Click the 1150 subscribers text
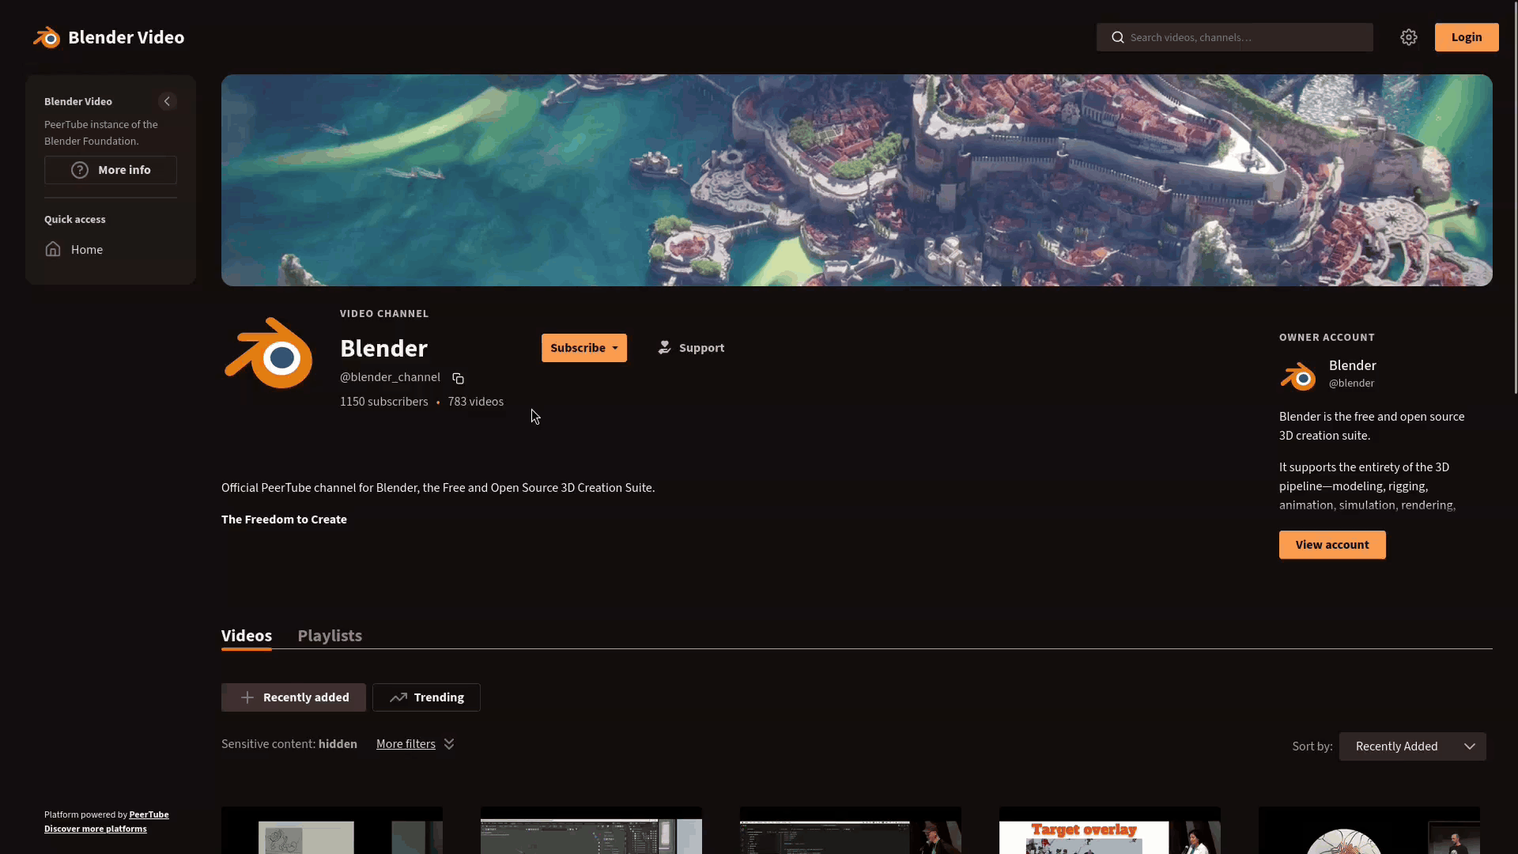 click(384, 402)
